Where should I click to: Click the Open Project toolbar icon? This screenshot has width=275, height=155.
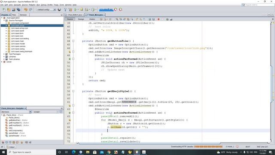coord(13,9)
